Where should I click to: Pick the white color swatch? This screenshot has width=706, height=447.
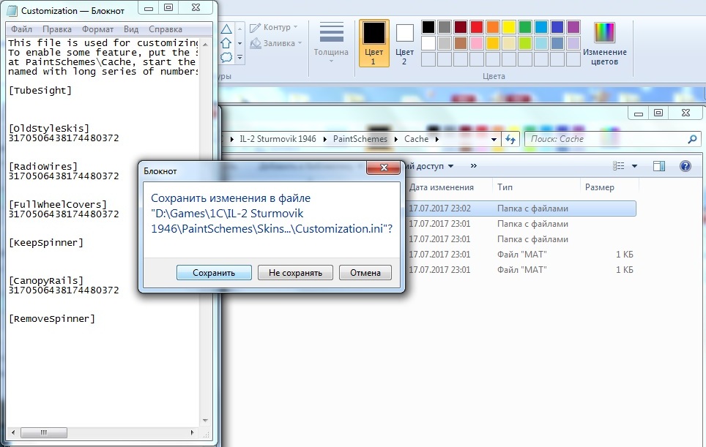428,43
